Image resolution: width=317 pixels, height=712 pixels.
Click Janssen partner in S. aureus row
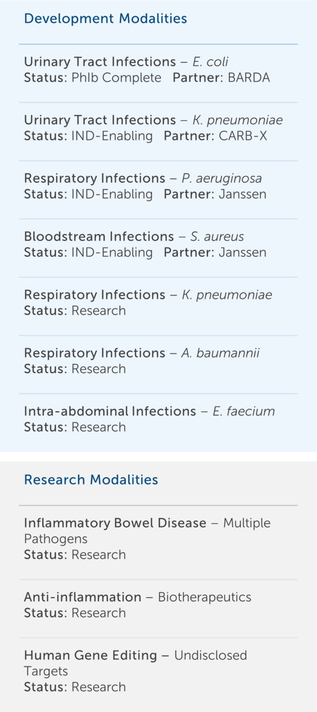point(242,252)
